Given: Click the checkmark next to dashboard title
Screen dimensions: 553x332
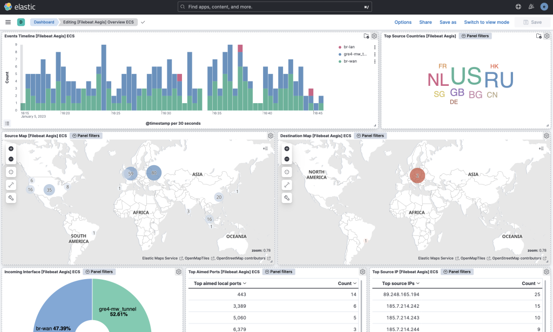Looking at the screenshot, I should click(x=143, y=22).
